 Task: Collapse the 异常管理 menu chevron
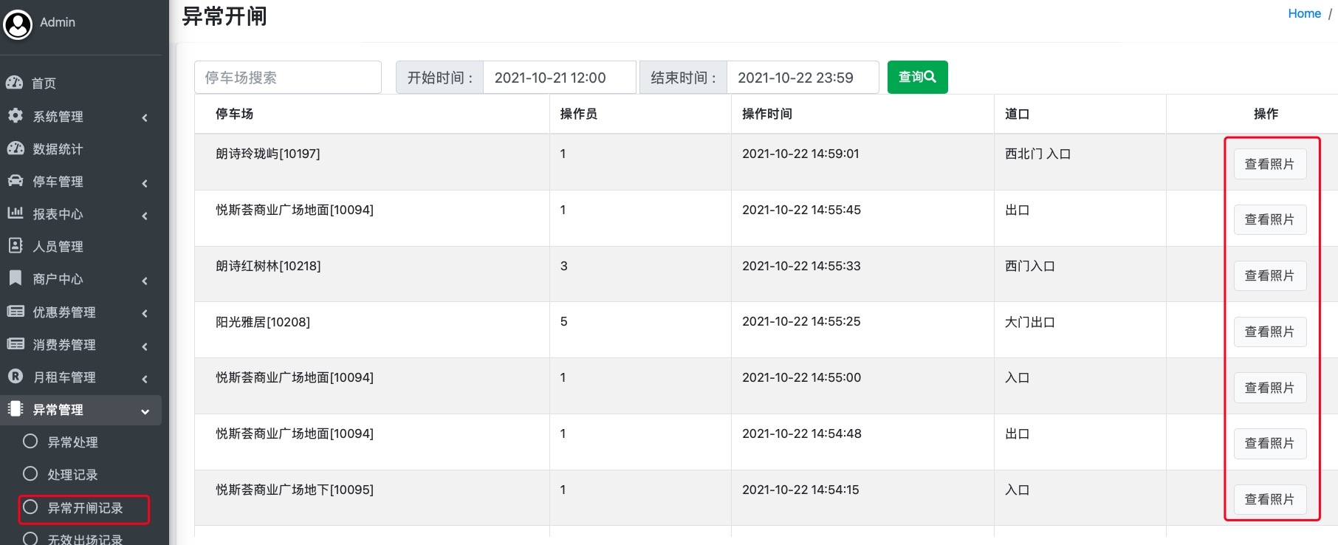pyautogui.click(x=145, y=411)
